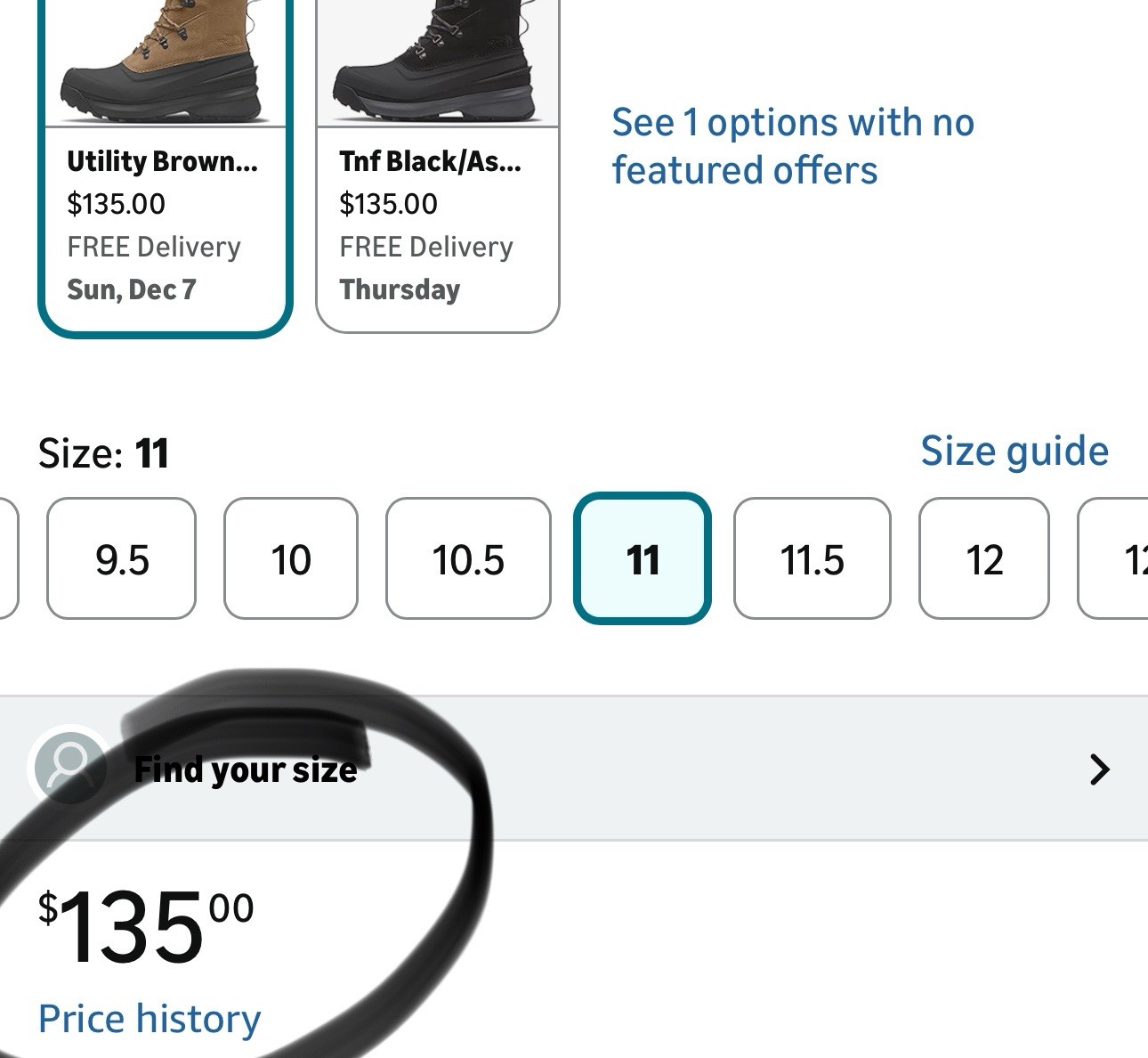Pick size 10.5
This screenshot has width=1148, height=1058.
click(x=468, y=559)
